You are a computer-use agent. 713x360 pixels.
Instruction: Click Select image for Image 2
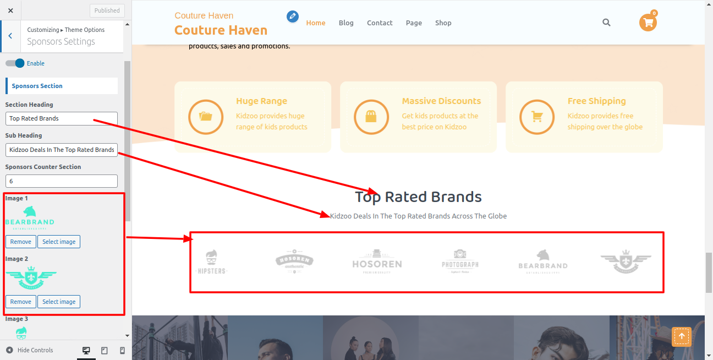pyautogui.click(x=59, y=302)
